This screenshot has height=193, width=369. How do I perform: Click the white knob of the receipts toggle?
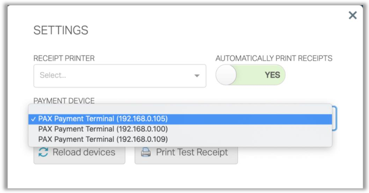click(x=226, y=75)
